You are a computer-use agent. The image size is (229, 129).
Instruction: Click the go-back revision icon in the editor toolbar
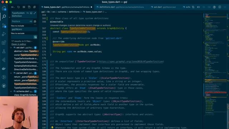[x=199, y=7]
